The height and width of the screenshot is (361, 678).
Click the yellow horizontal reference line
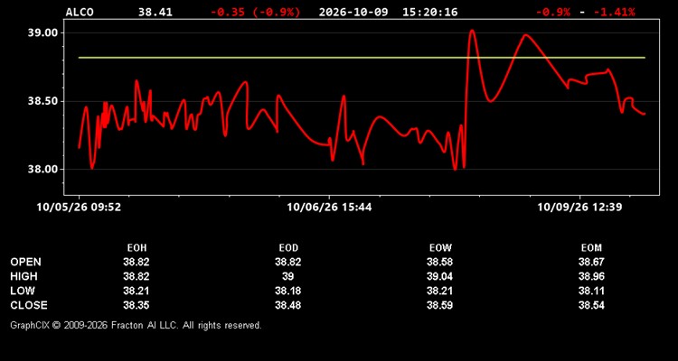[x=362, y=58]
